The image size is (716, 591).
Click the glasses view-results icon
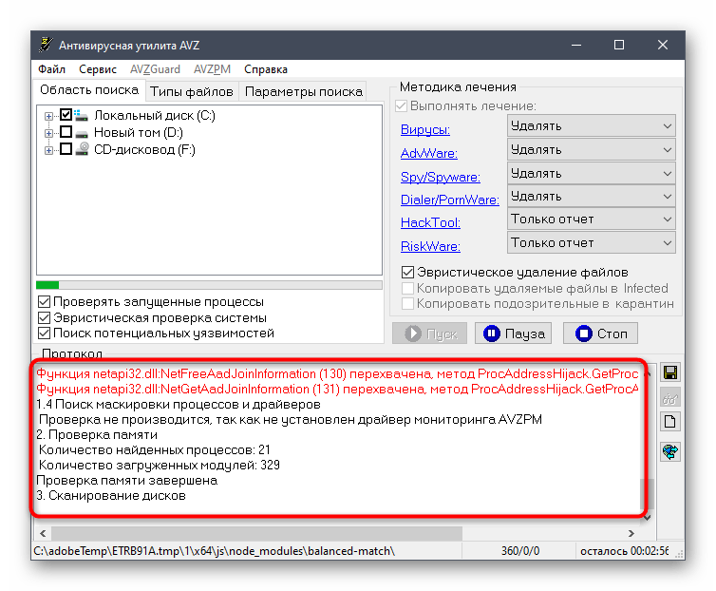(669, 399)
